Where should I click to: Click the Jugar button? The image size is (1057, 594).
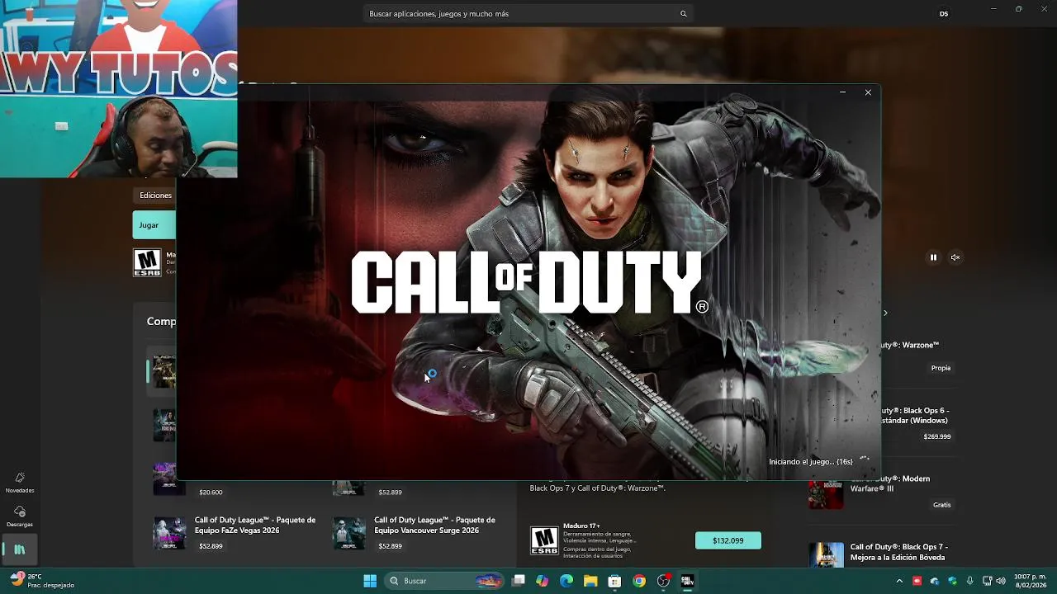(x=154, y=224)
